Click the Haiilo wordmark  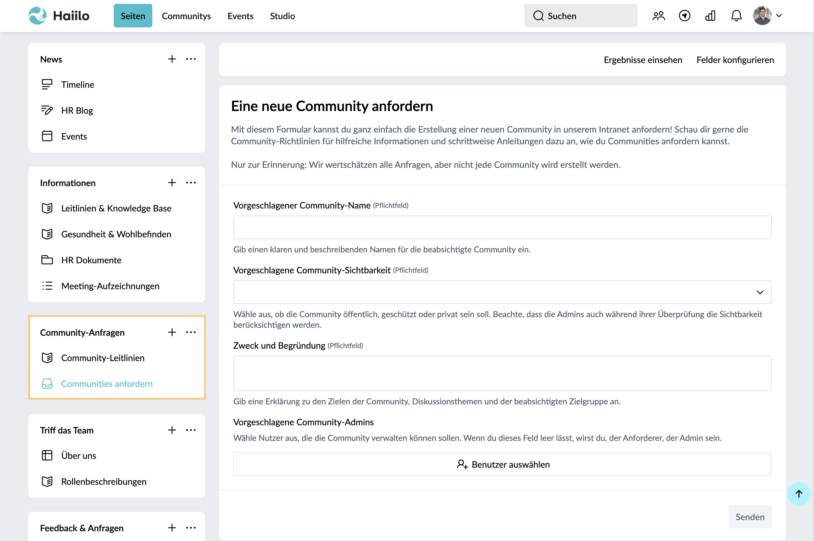coord(71,16)
